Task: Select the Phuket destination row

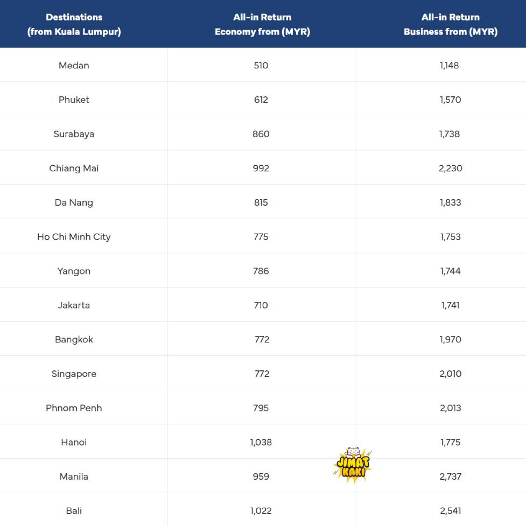Action: (x=74, y=100)
